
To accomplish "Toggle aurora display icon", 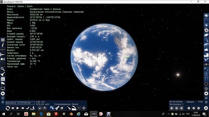I will (206, 59).
